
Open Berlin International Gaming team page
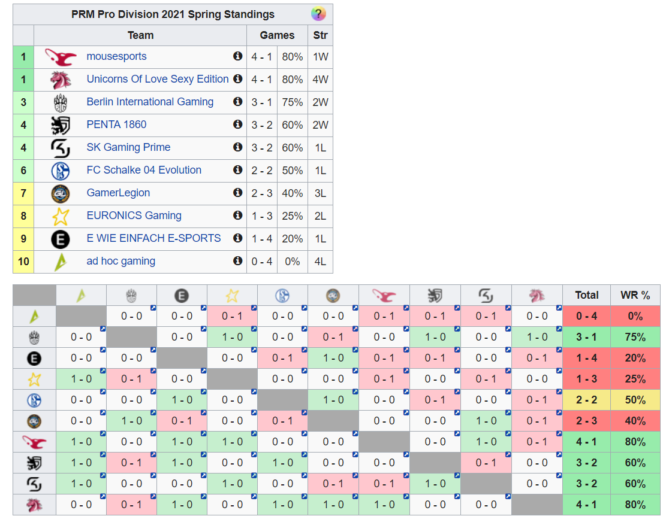pos(150,102)
